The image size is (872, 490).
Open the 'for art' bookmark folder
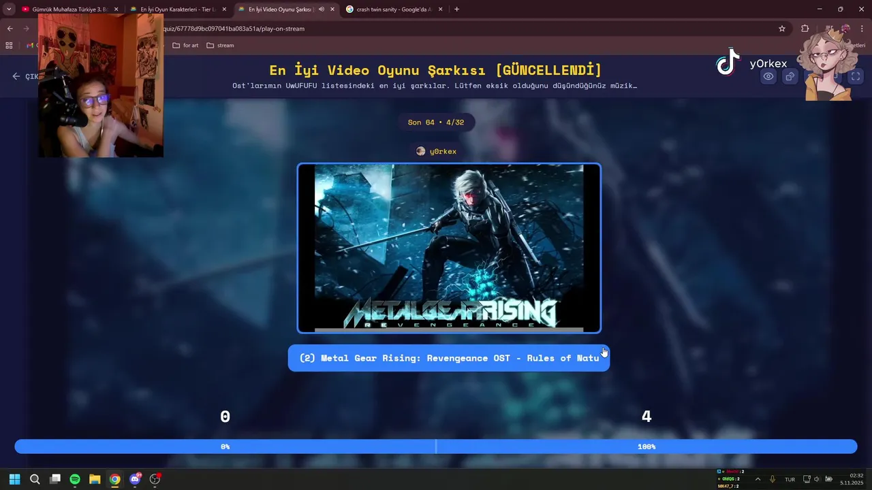185,46
